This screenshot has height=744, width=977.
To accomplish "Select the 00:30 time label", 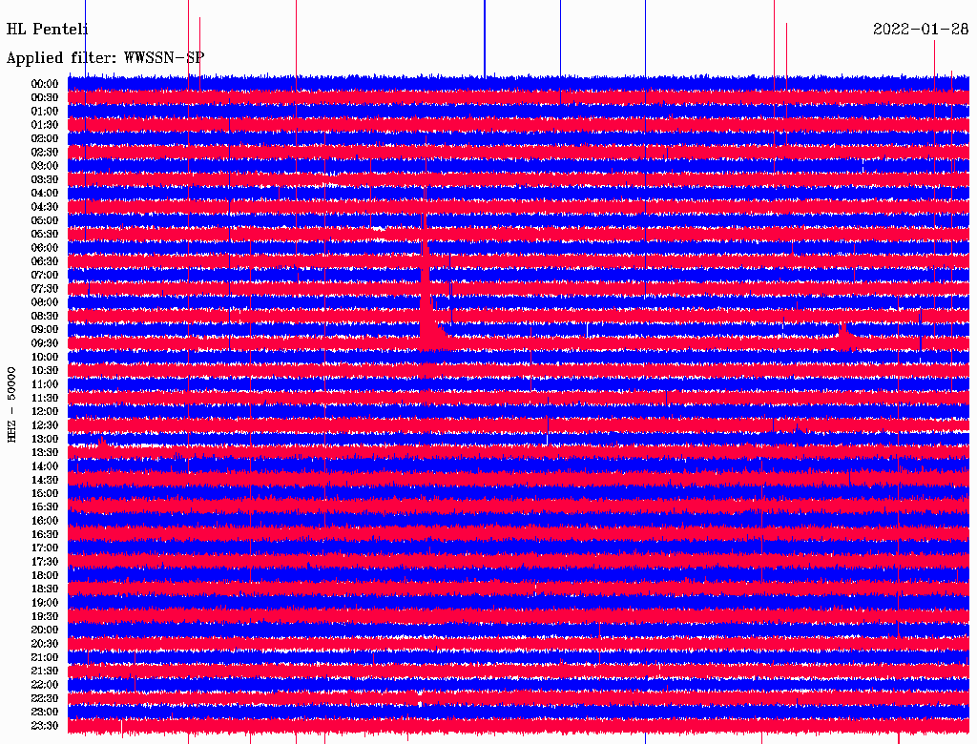I will [x=45, y=98].
